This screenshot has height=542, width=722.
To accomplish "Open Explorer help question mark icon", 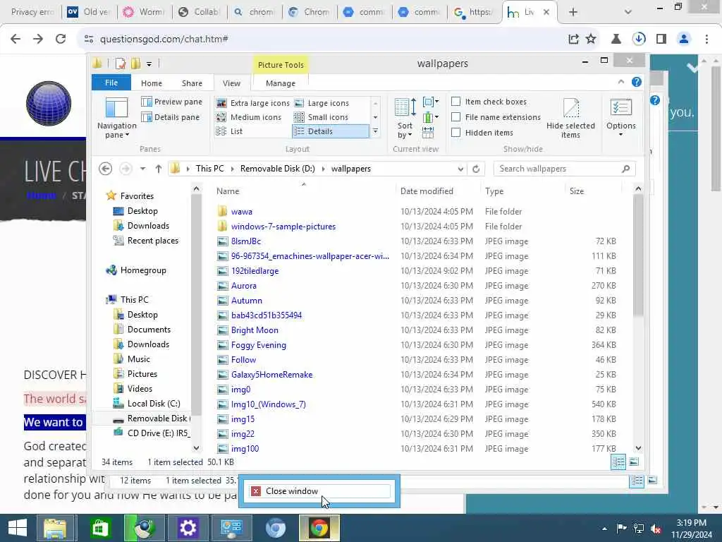I will [637, 82].
